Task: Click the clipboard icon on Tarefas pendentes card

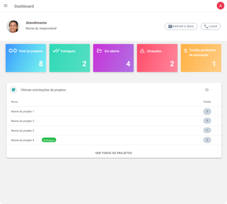Action: (185, 51)
